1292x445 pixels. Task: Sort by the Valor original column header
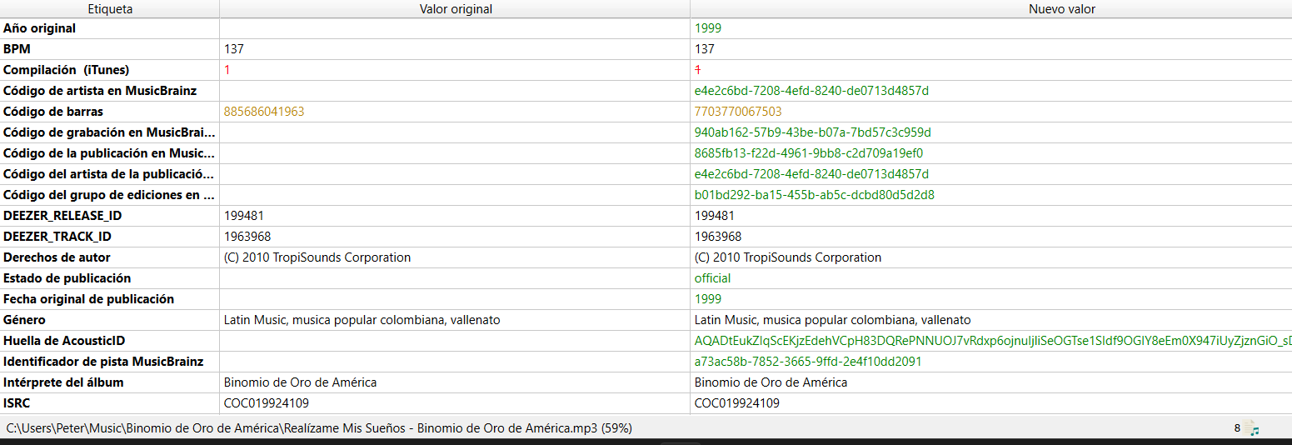[455, 9]
